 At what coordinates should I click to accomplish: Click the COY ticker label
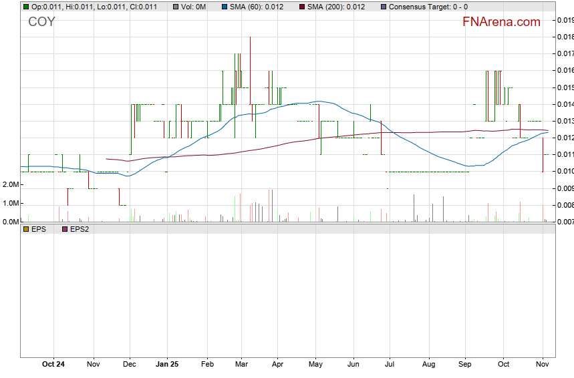(x=41, y=22)
